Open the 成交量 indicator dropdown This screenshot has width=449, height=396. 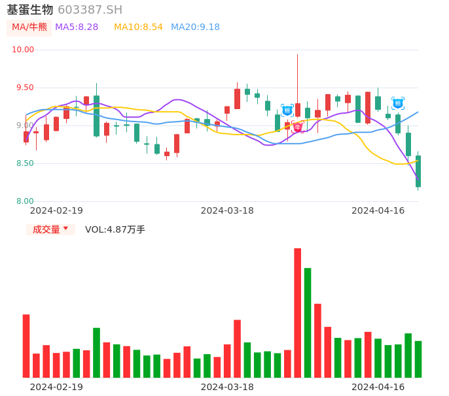click(x=50, y=229)
